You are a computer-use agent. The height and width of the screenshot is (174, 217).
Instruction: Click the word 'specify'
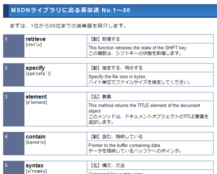click(35, 68)
